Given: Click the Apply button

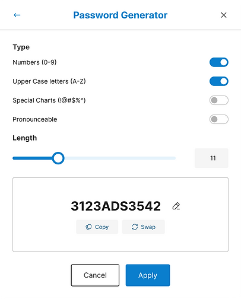Looking at the screenshot, I should pos(148,275).
